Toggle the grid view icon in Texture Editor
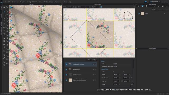The width and height of the screenshot is (169, 95). click(101, 7)
